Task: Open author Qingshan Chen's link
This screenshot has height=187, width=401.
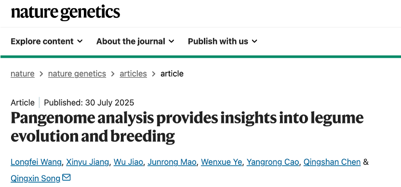Action: (x=332, y=162)
